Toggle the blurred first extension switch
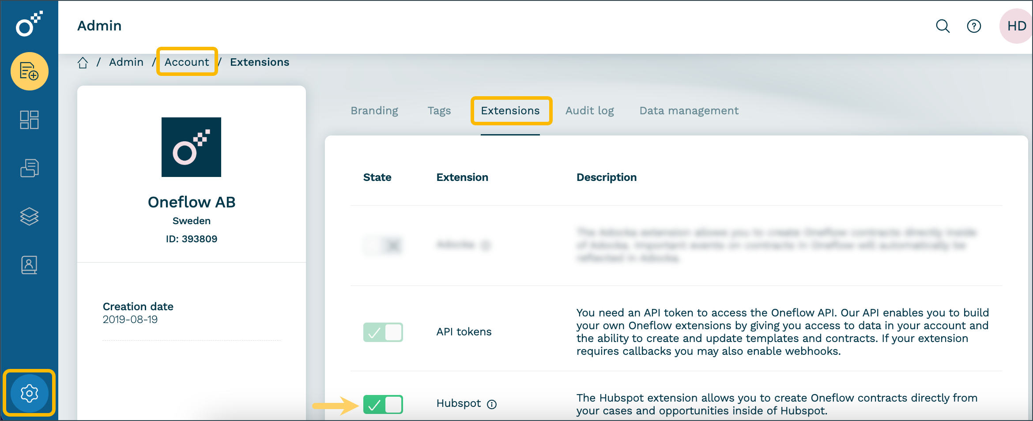The height and width of the screenshot is (421, 1033). click(383, 245)
